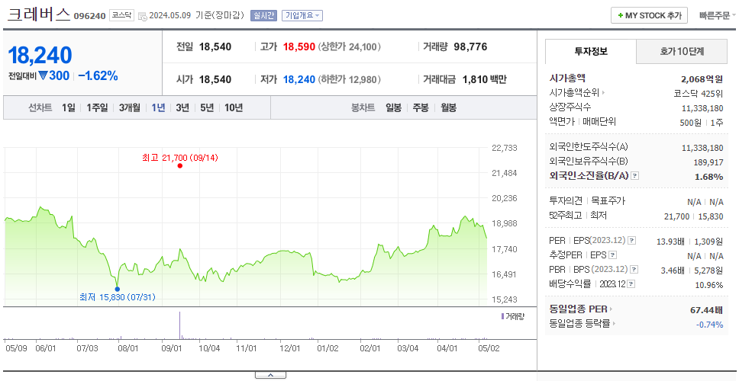Screen dimensions: 739x381
Task: Click the tall volume spike bar near 09/01
Action: click(179, 325)
